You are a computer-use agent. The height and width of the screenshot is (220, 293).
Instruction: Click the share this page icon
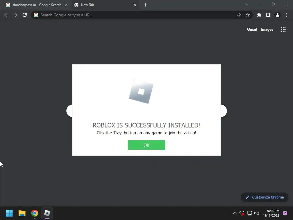239,15
